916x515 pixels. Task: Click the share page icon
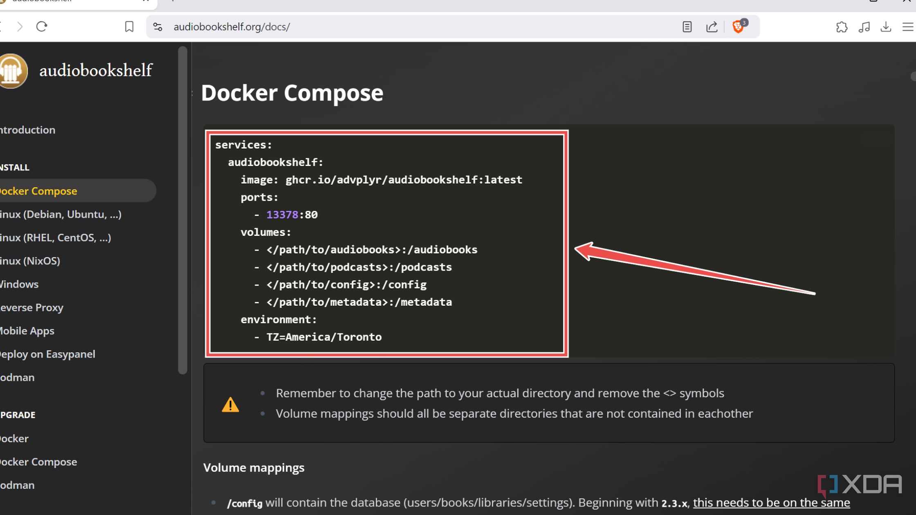click(712, 27)
